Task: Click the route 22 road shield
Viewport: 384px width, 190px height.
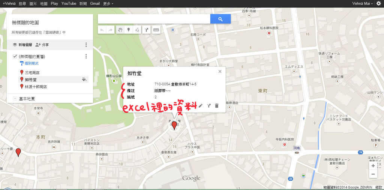Action: 291,179
